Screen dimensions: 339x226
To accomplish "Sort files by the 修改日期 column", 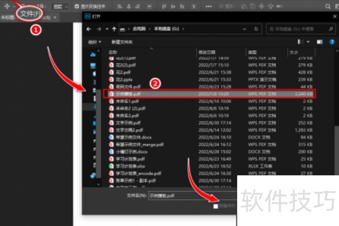I will [x=207, y=52].
